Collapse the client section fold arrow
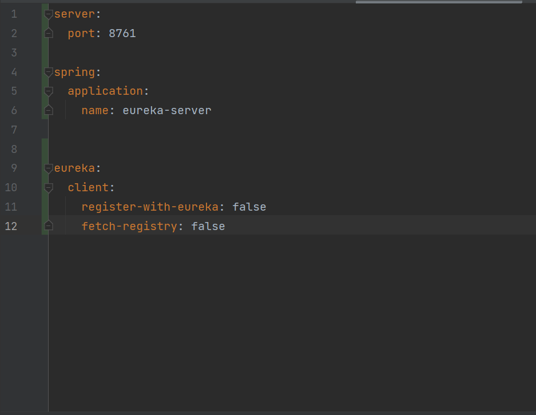This screenshot has width=536, height=415. coord(48,187)
